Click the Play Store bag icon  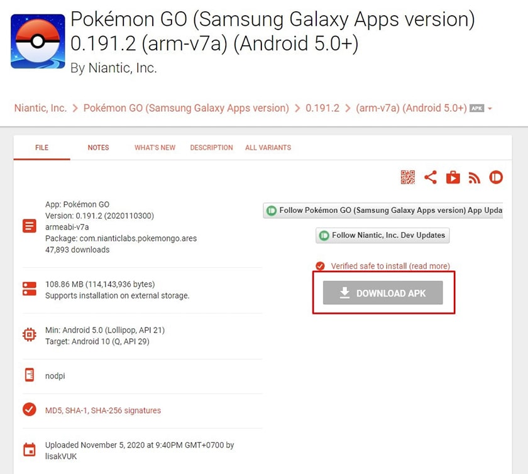pyautogui.click(x=453, y=177)
